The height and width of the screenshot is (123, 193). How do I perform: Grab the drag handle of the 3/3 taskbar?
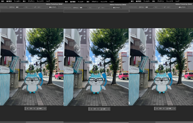pos(155,108)
